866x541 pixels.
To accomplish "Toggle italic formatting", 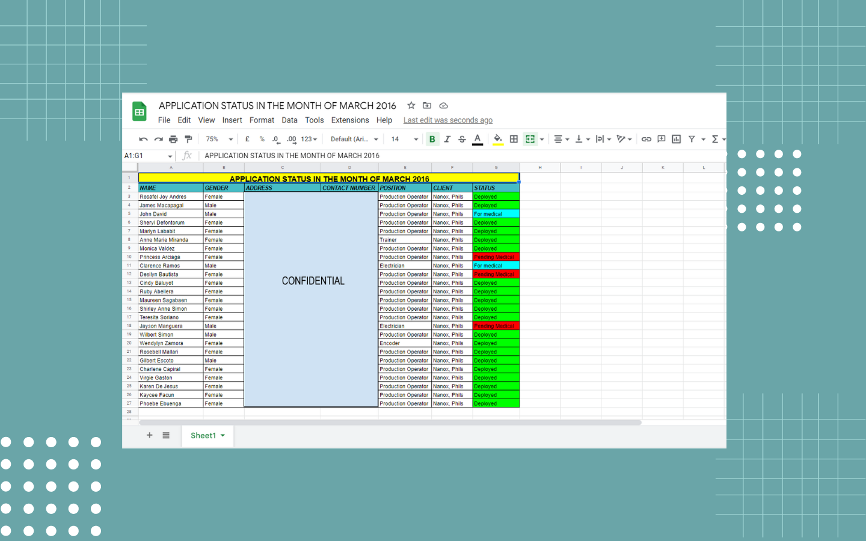I will pos(447,139).
